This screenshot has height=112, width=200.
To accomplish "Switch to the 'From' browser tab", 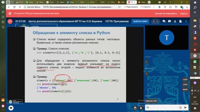I will [x=50, y=2].
